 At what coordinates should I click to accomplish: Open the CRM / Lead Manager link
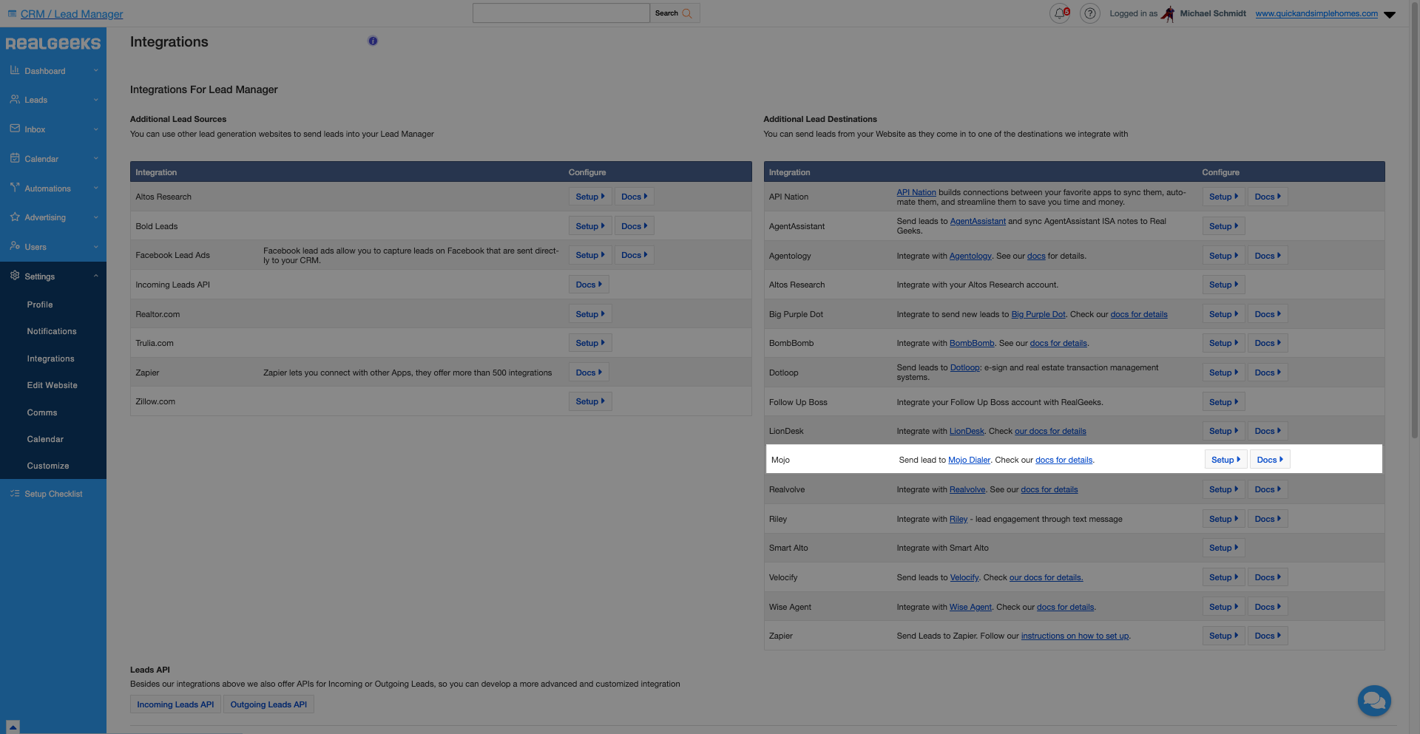click(72, 14)
